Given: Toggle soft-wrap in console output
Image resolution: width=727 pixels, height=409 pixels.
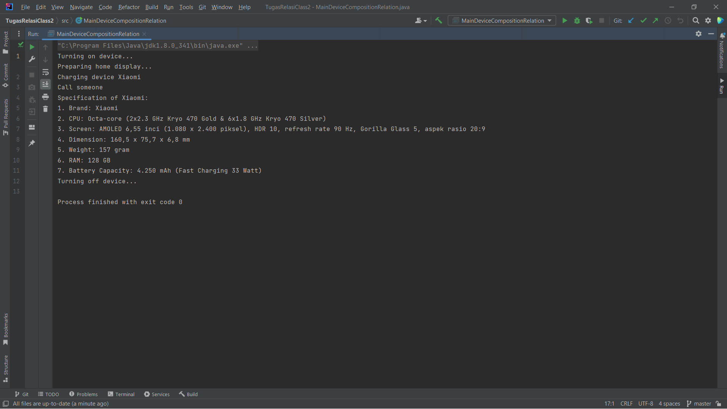Looking at the screenshot, I should [45, 72].
